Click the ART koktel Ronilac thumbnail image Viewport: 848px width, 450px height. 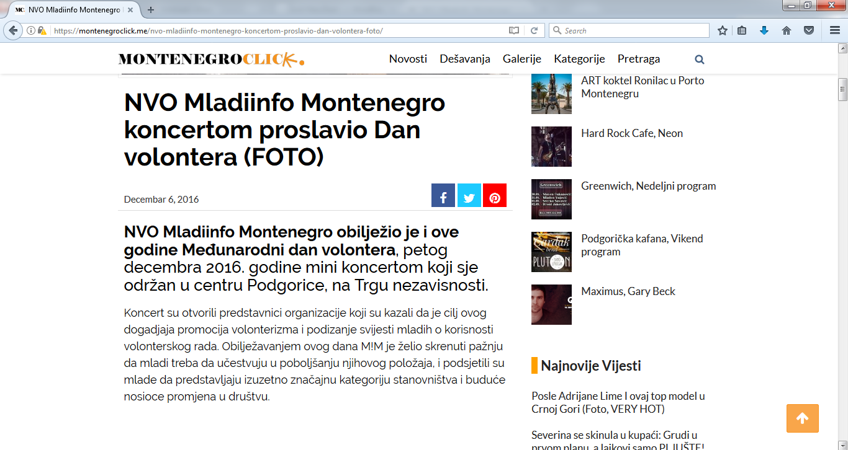coord(551,94)
